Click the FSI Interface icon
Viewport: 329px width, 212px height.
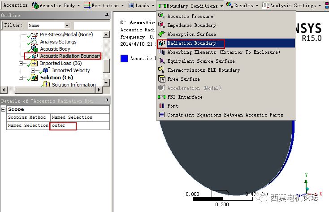pos(161,97)
